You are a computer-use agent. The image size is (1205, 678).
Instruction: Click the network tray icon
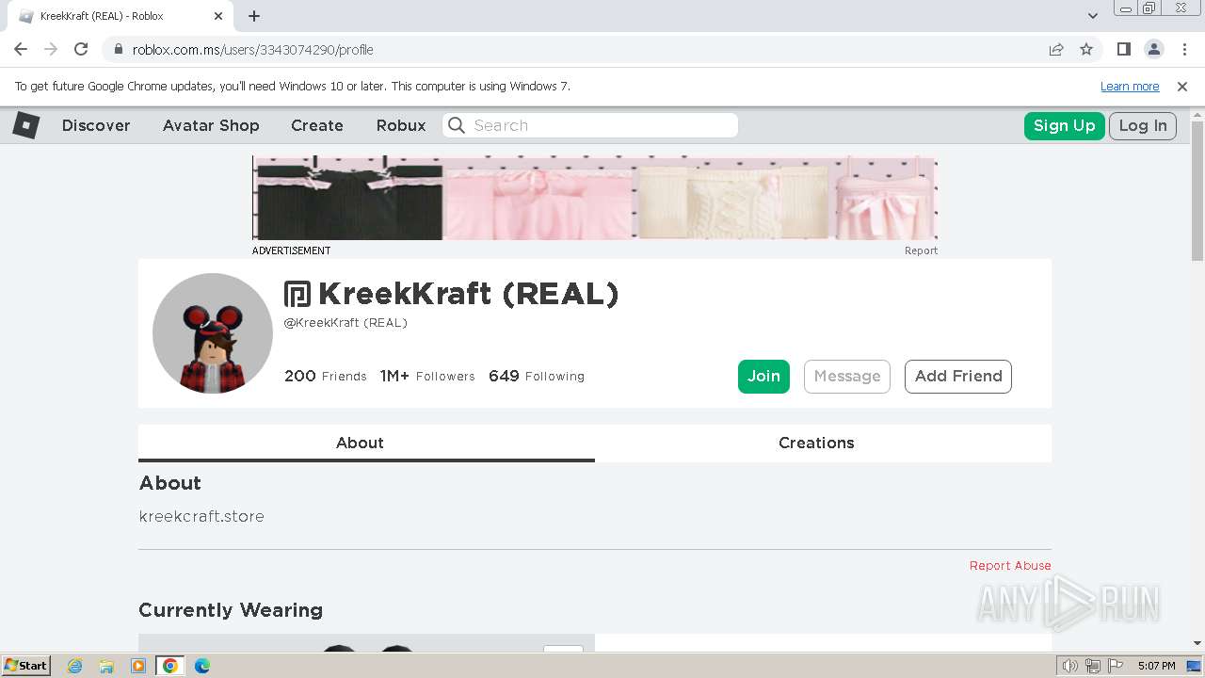(1093, 666)
